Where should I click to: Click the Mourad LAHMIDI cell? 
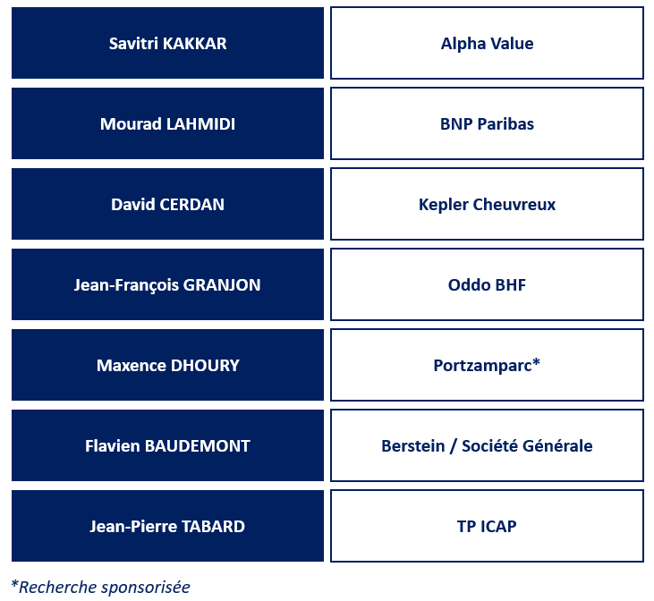tap(167, 123)
